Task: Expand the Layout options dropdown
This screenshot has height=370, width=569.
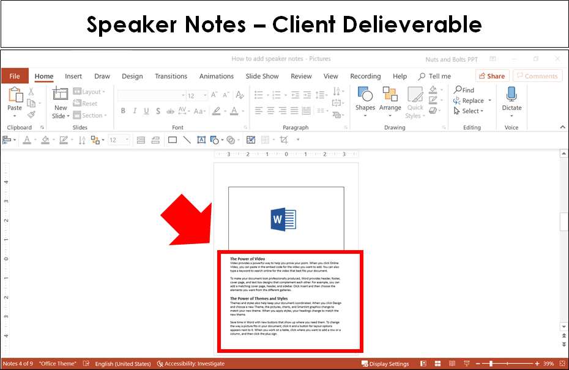Action: [x=92, y=91]
